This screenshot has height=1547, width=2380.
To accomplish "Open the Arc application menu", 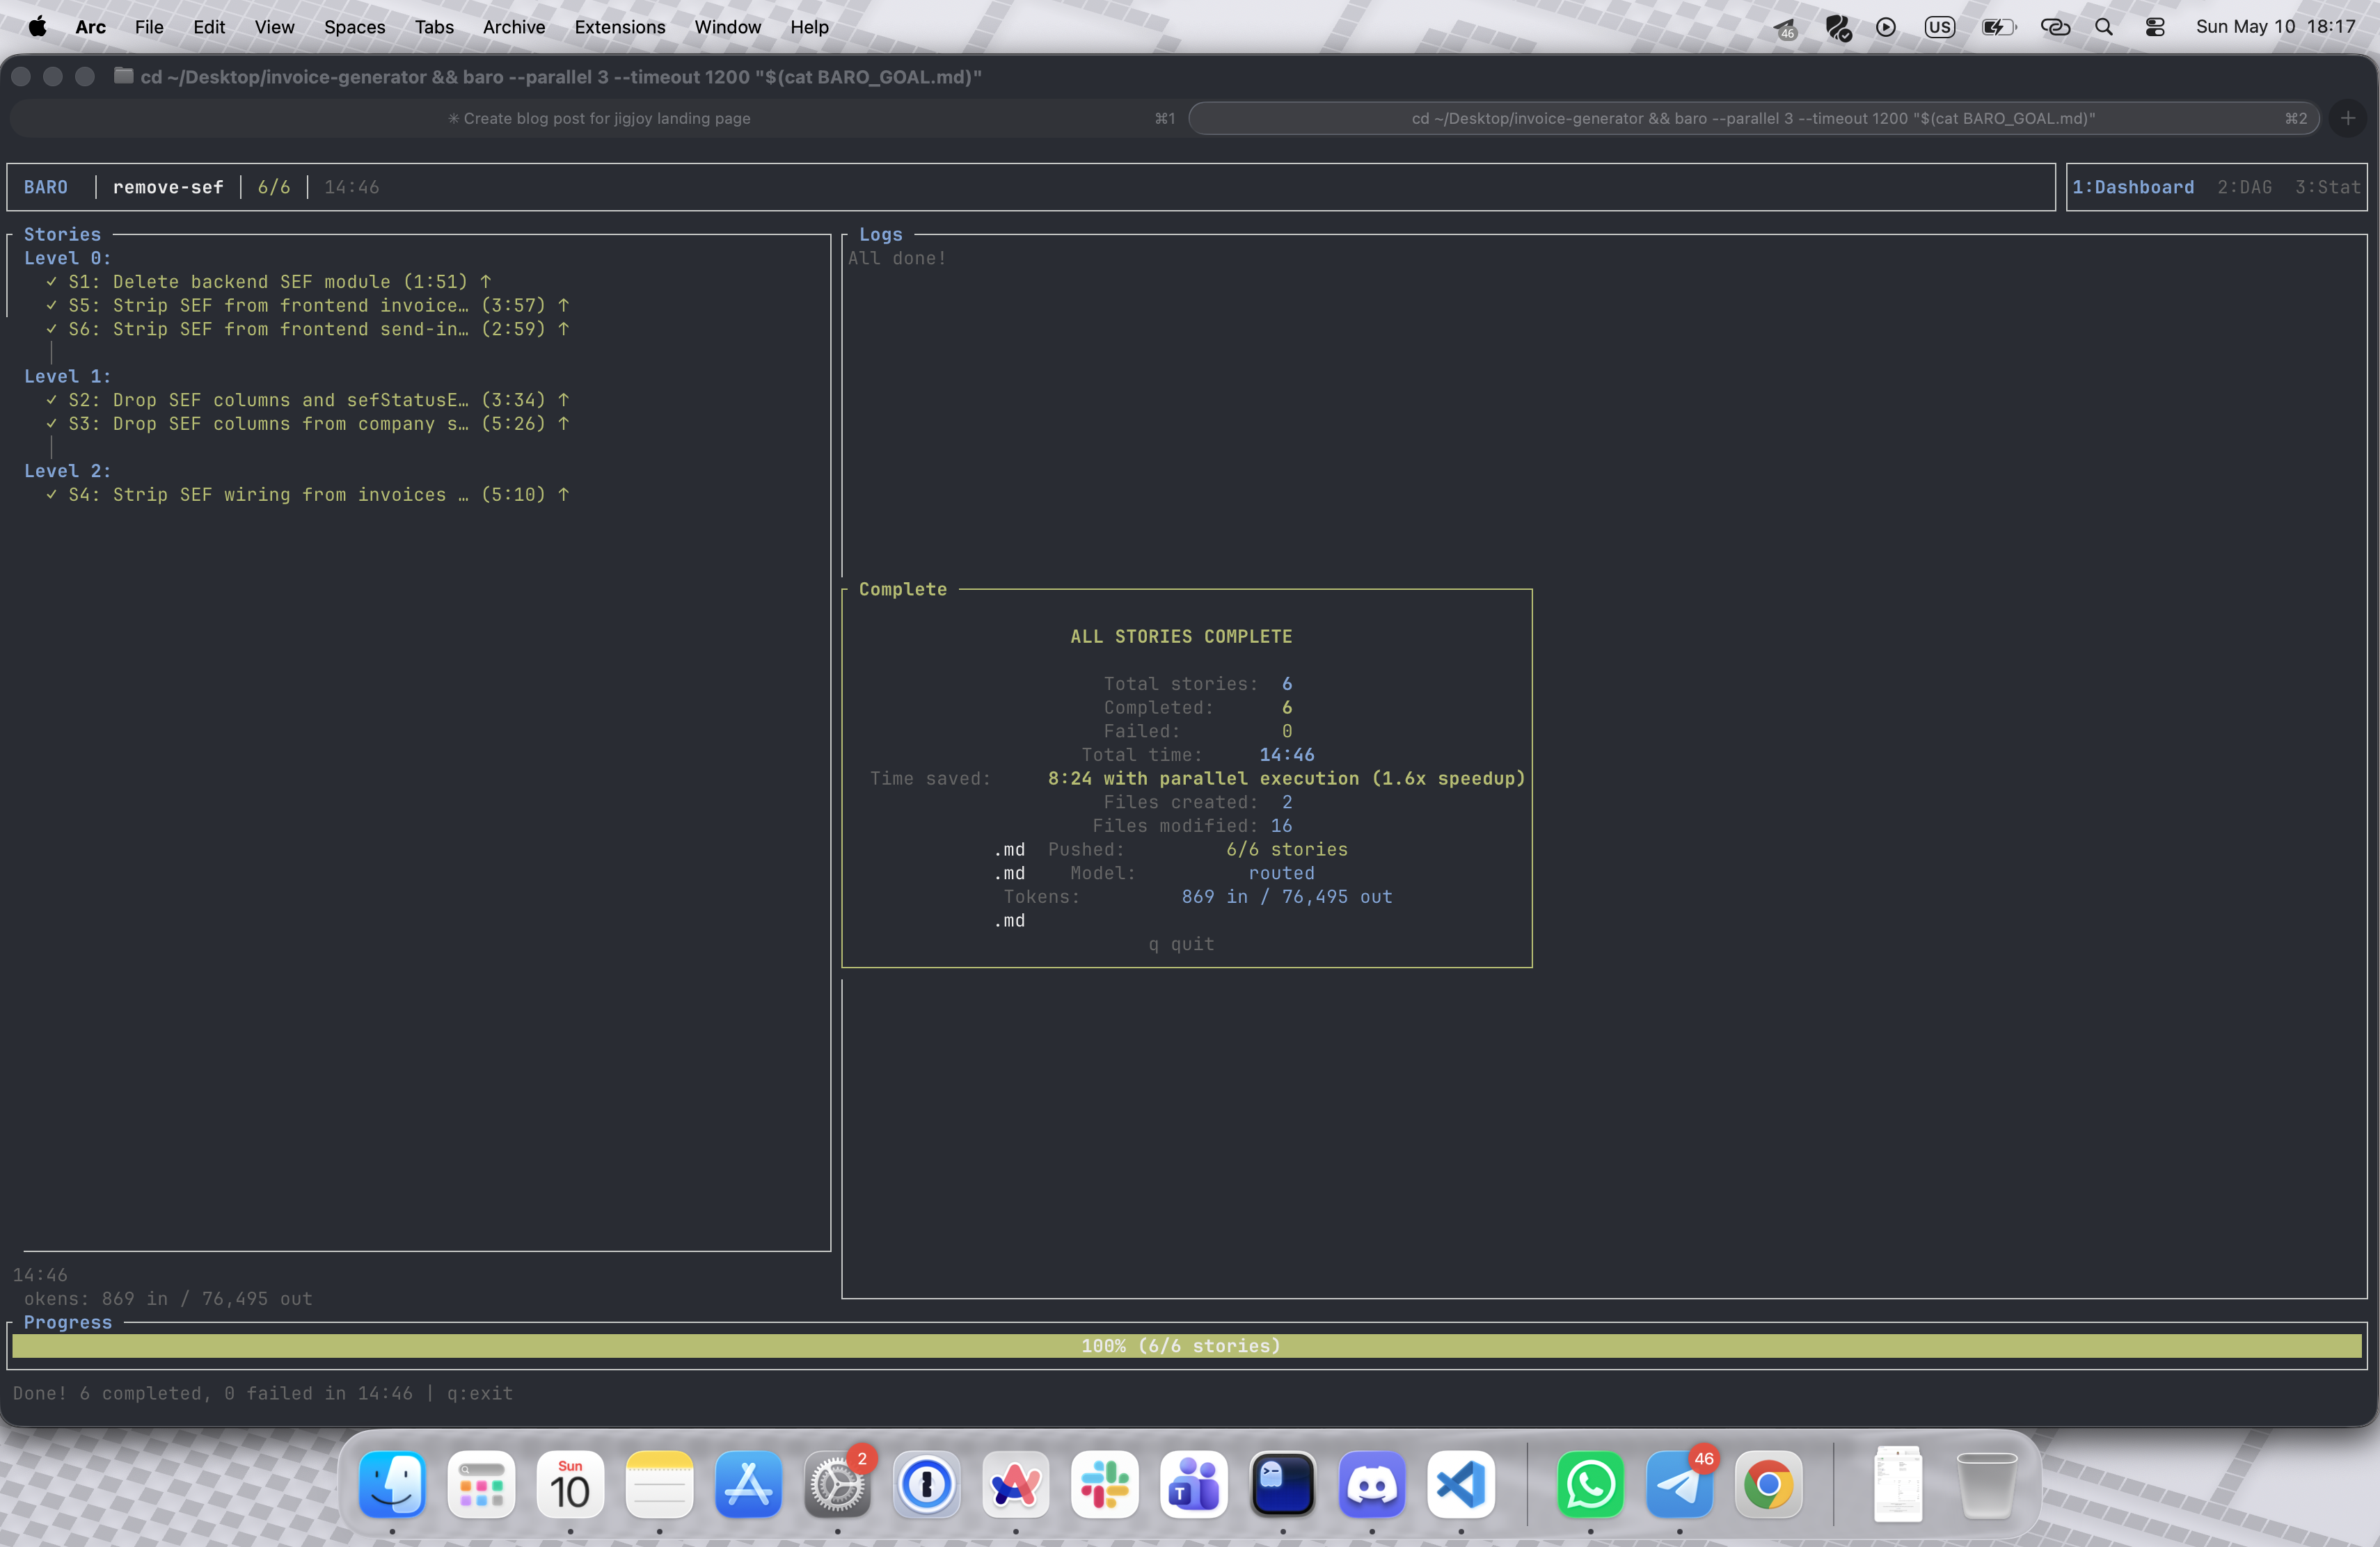I will click(90, 27).
